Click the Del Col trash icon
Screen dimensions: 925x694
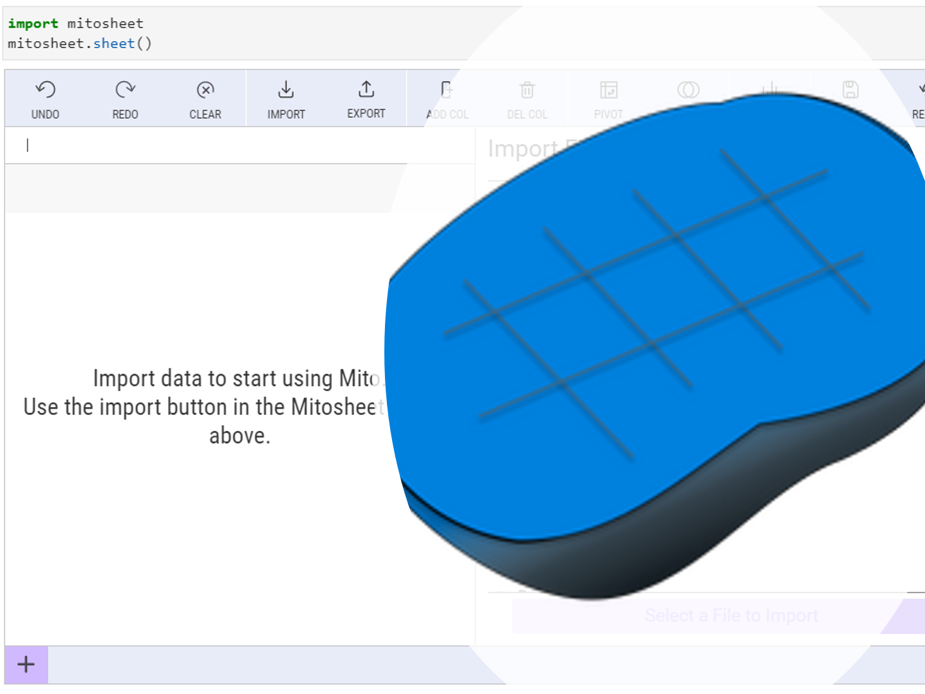[x=527, y=90]
